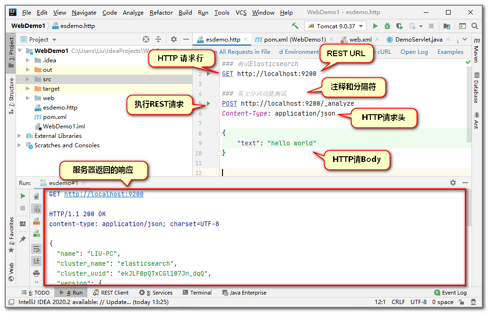The image size is (488, 313).
Task: Open Run panel settings gear
Action: 453,183
